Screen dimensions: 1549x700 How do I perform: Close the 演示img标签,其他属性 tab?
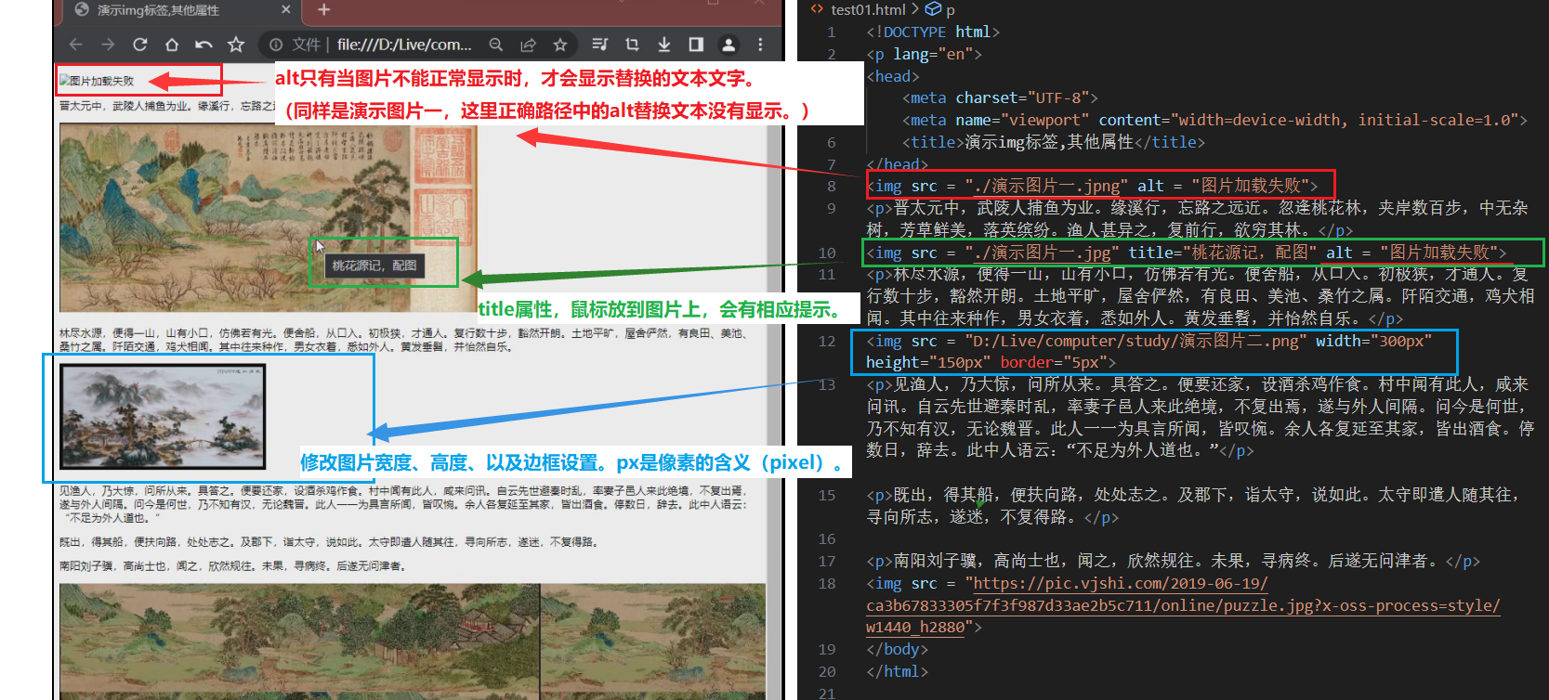pyautogui.click(x=285, y=9)
